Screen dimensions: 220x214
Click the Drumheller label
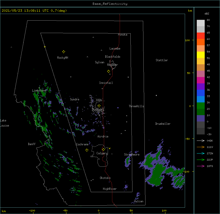163,124
